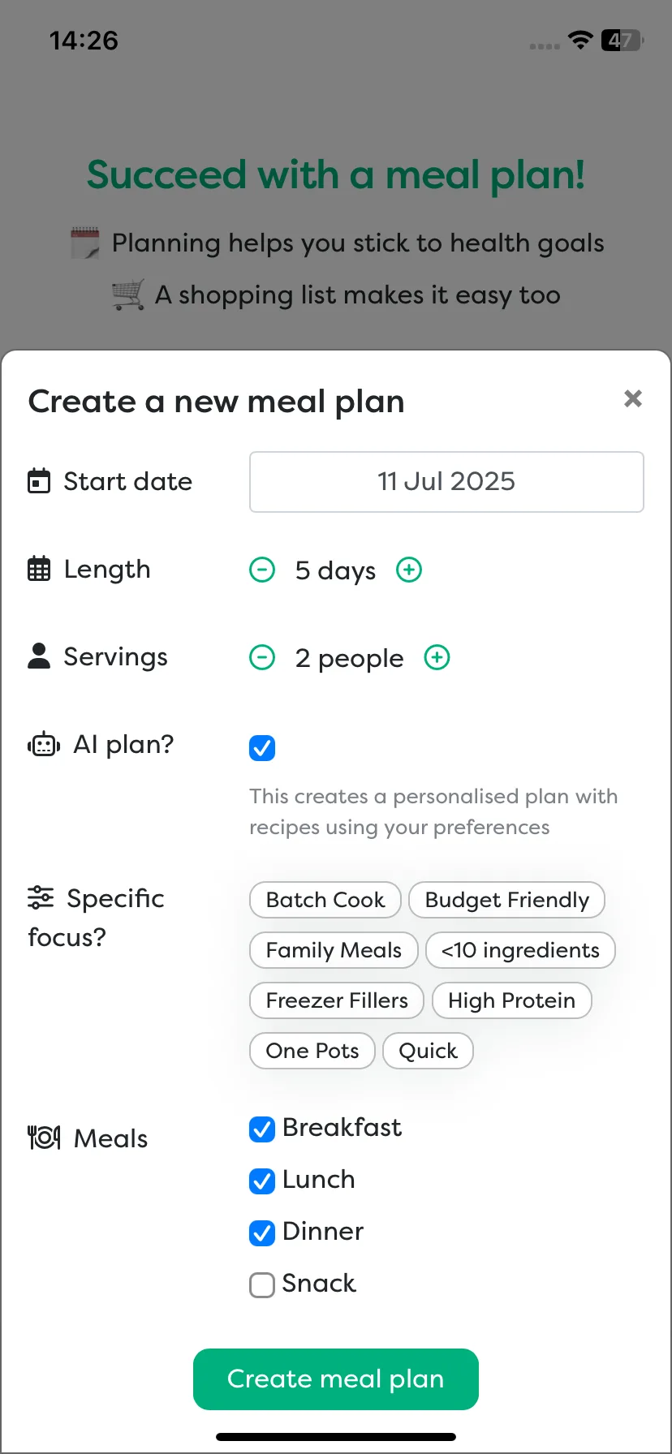Uncheck the Lunch meal checkbox
Image resolution: width=672 pixels, height=1454 pixels.
tap(262, 1181)
